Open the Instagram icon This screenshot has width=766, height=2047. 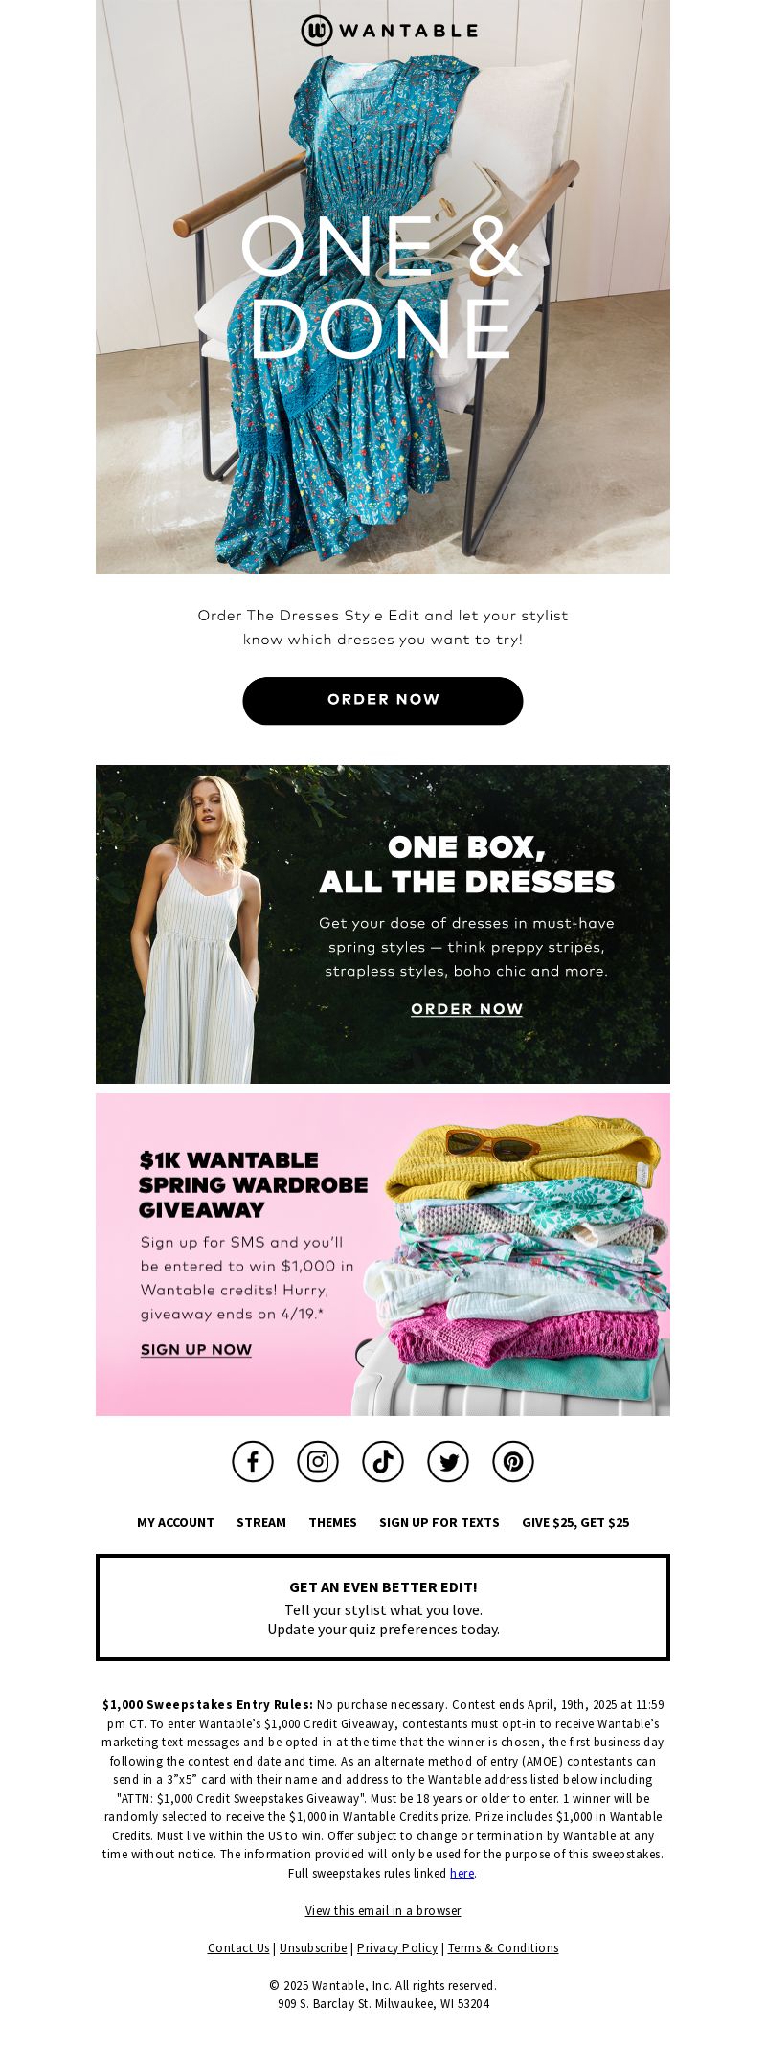[x=318, y=1461]
